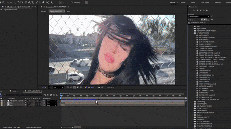Expand the NEON PRESETS folder

click(x=193, y=104)
